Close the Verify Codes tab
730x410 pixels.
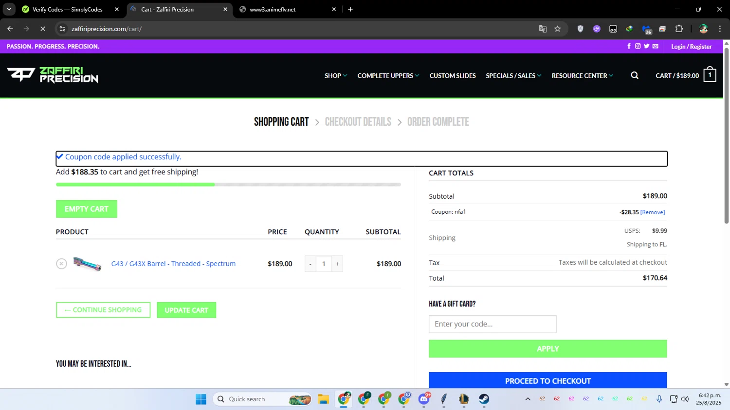117,9
